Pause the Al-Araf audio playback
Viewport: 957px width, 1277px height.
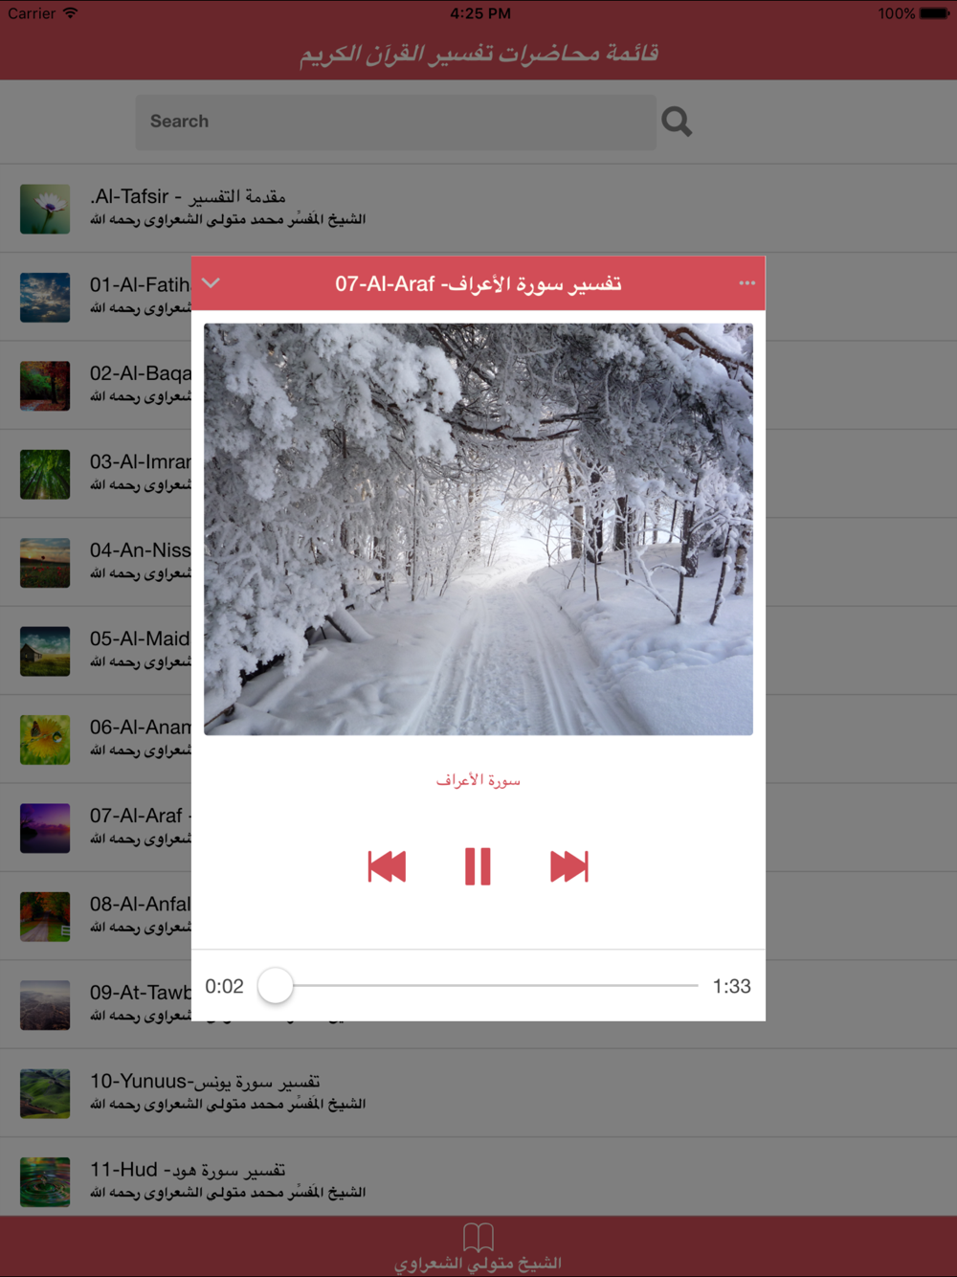click(478, 866)
